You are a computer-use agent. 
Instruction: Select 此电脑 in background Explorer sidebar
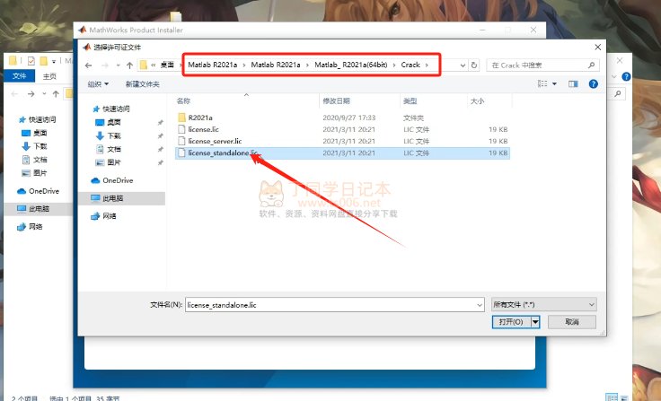[x=34, y=209]
